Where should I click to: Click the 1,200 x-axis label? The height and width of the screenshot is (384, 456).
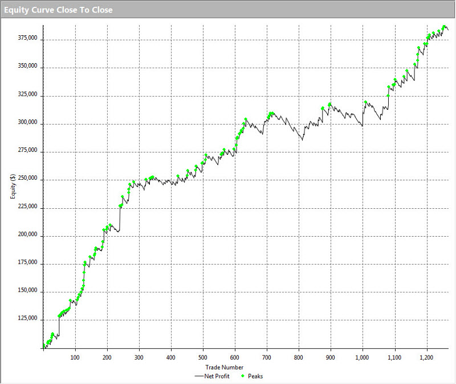[x=426, y=357]
